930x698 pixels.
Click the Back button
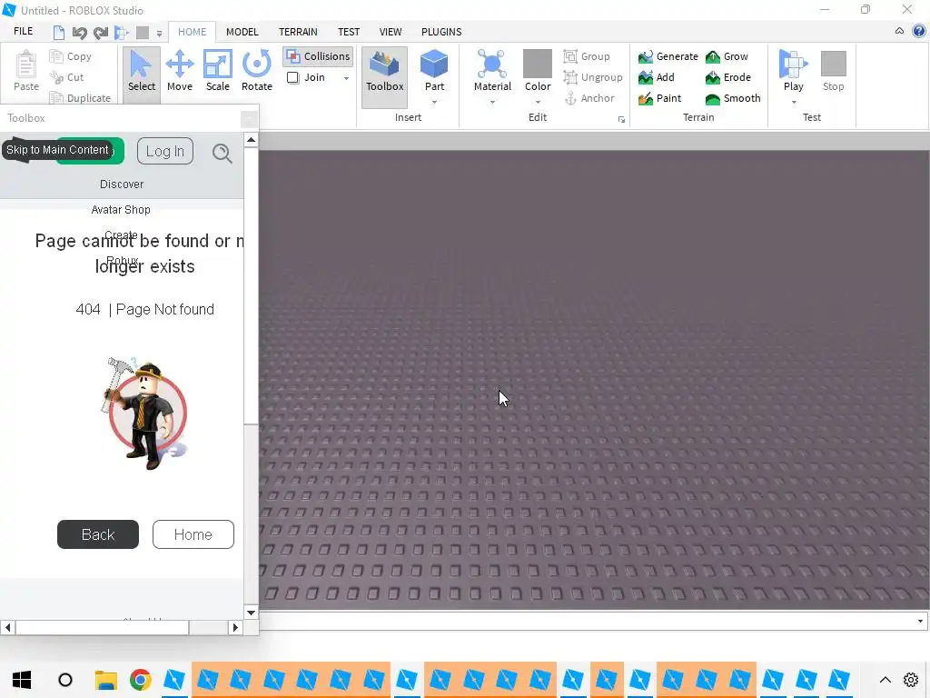(98, 534)
